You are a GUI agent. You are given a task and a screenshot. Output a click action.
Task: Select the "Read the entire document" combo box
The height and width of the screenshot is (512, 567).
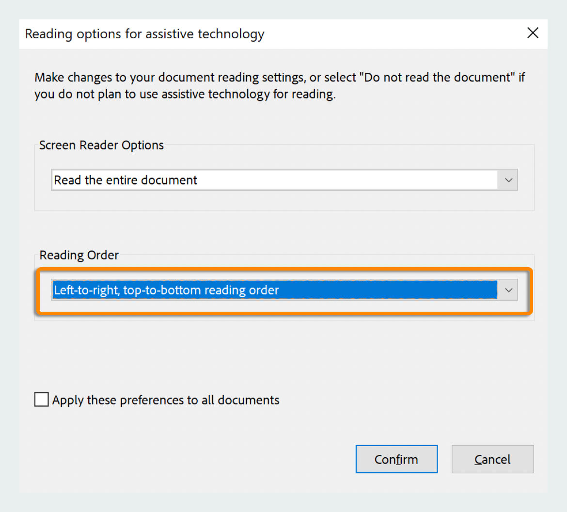pyautogui.click(x=242, y=180)
